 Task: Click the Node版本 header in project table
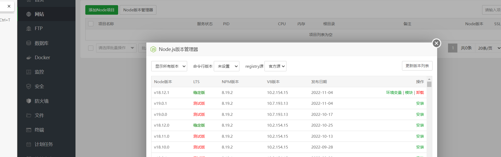coord(474,24)
